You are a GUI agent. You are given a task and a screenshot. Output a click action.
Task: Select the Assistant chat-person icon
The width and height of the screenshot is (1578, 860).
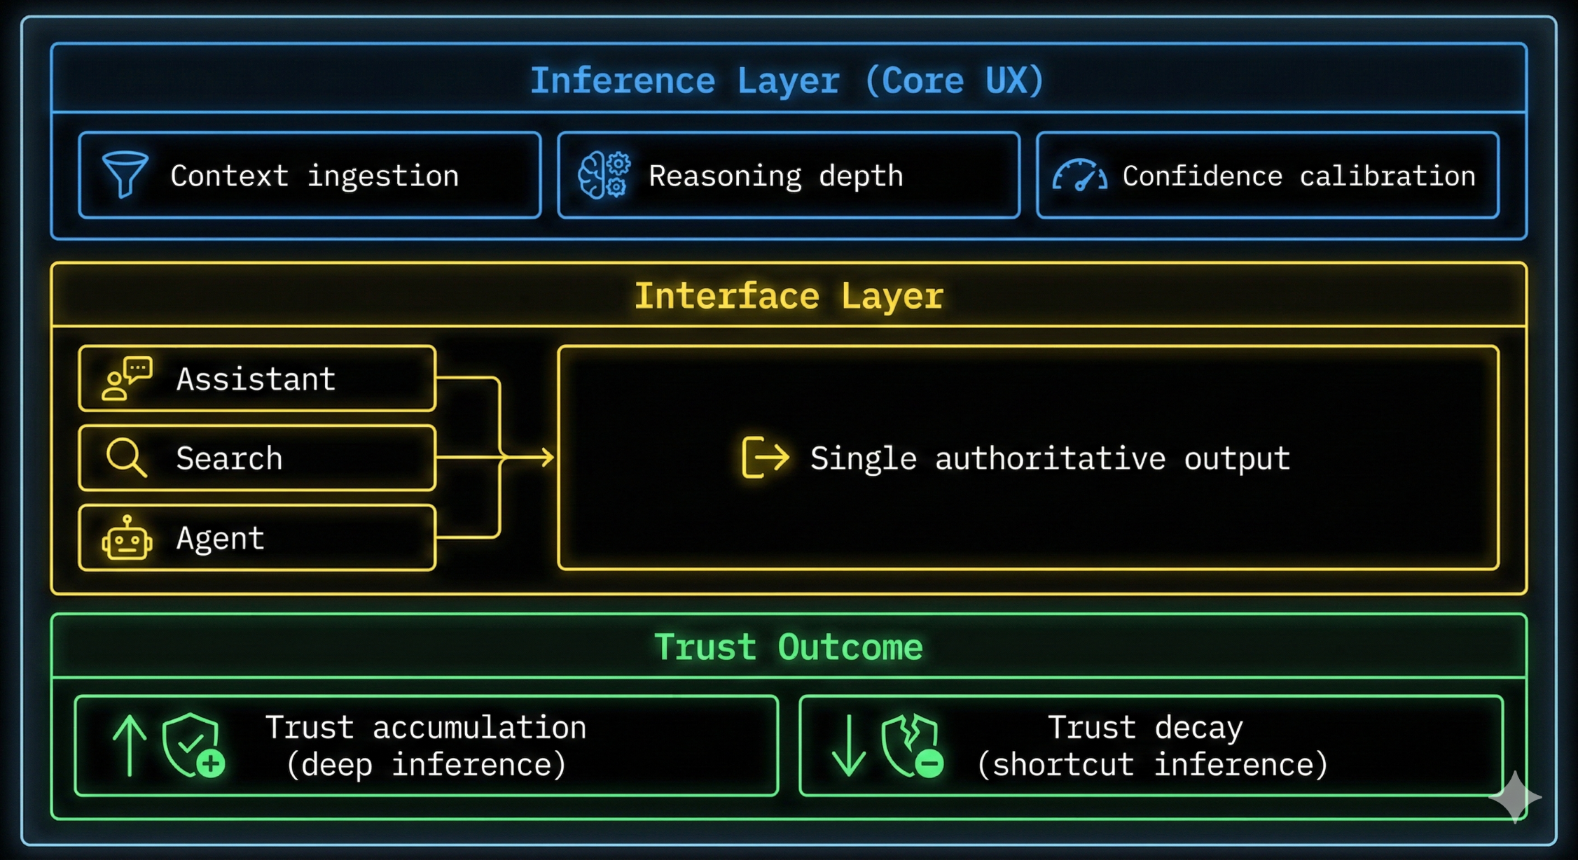click(x=124, y=379)
